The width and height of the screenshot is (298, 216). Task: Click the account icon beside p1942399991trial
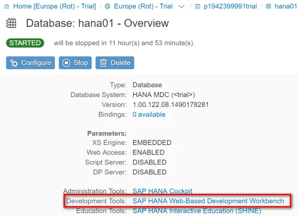click(198, 7)
